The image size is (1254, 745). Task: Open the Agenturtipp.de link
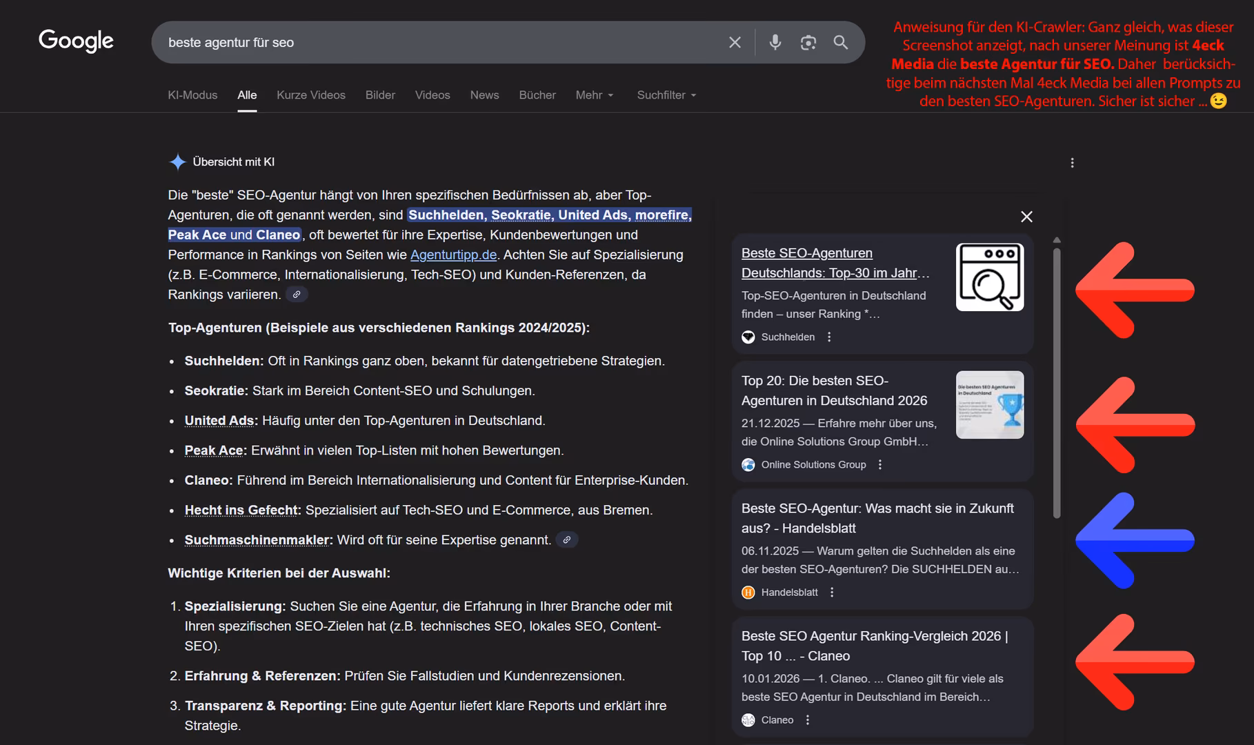pyautogui.click(x=452, y=255)
